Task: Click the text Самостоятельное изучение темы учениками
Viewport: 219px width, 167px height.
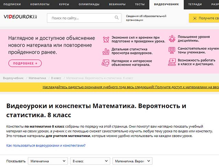Action: point(198,50)
